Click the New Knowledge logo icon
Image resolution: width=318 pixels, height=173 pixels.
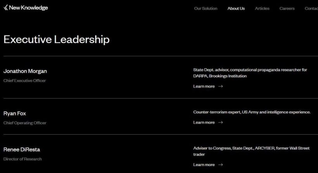click(5, 8)
